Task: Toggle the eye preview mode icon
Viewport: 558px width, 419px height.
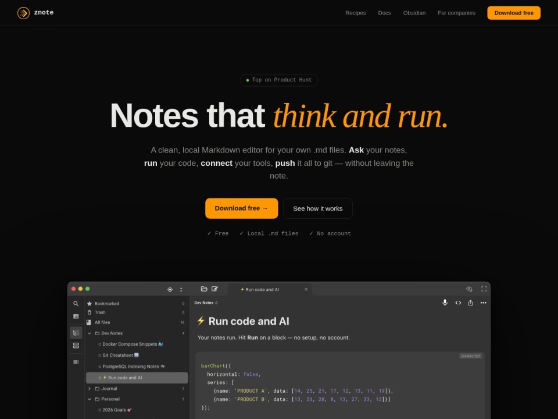Action: pos(469,289)
